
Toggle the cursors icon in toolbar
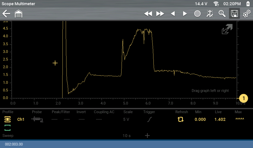210,14
